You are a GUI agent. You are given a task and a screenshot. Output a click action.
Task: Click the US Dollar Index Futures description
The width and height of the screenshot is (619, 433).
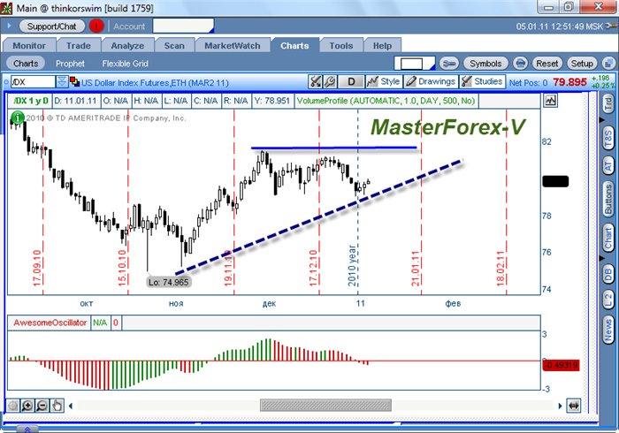pos(155,83)
